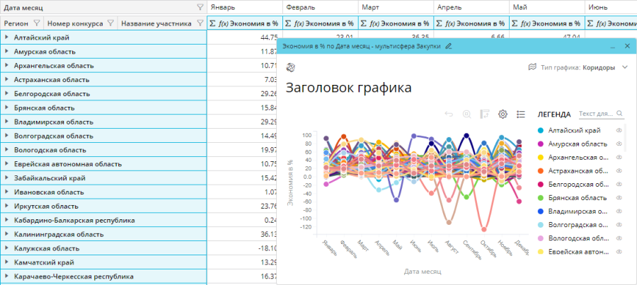Screen dimensions: 637x285
Task: Expand the Алтайский край row
Action: [6, 37]
